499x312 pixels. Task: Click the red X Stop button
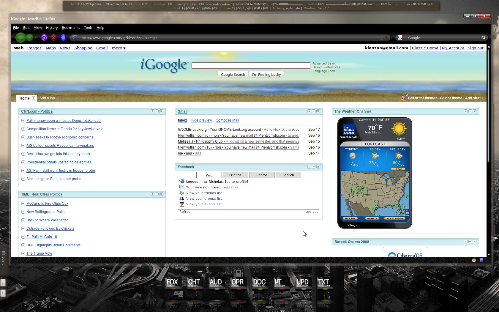[x=53, y=37]
